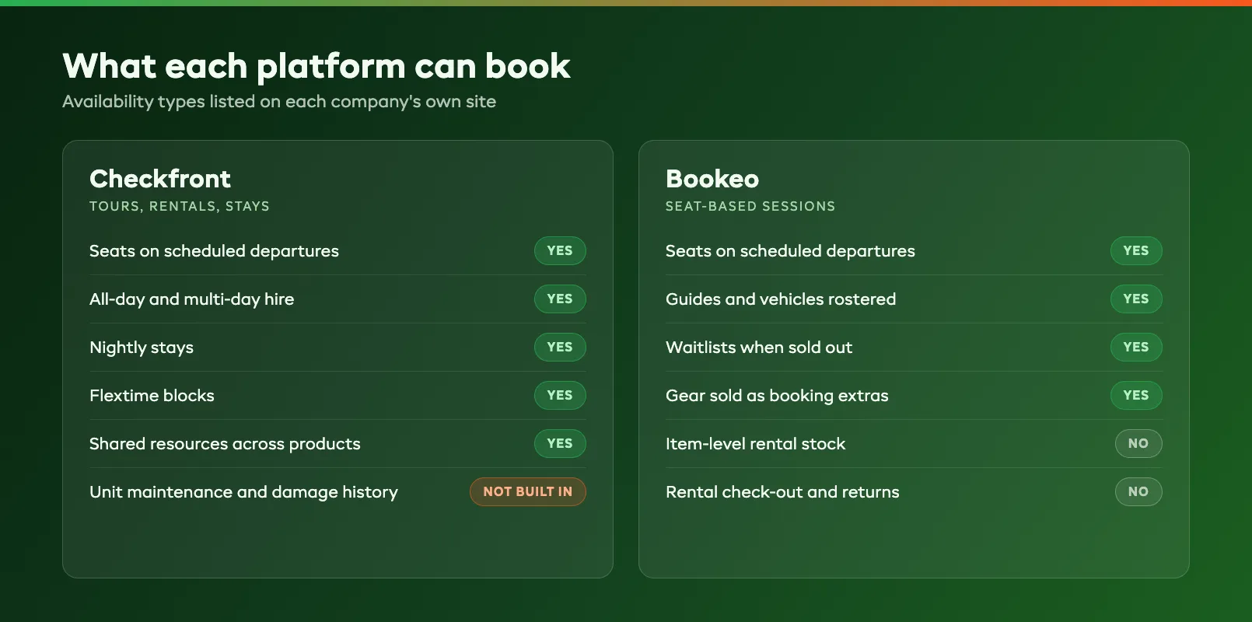Click YES badge for Guides and vehicles rostered
The image size is (1252, 622).
pos(1136,299)
